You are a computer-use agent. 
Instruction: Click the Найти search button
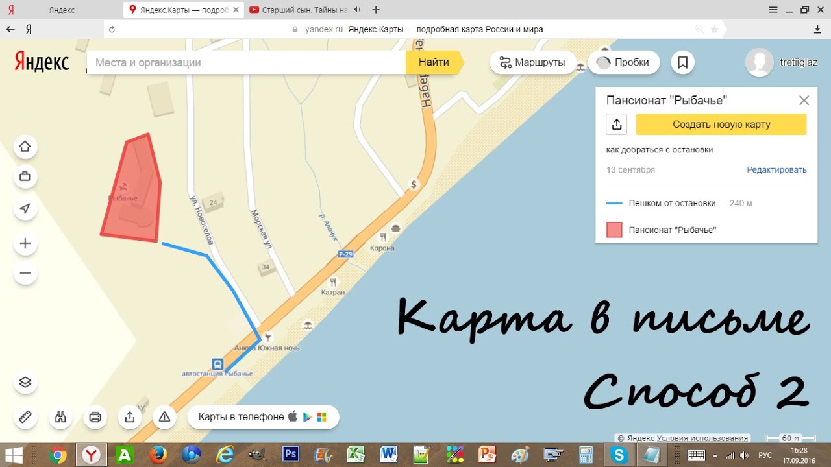434,62
